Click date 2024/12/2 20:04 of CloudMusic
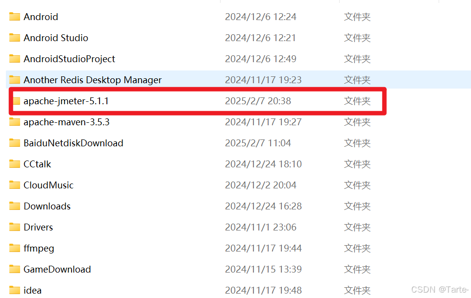This screenshot has height=298, width=471. click(x=261, y=185)
